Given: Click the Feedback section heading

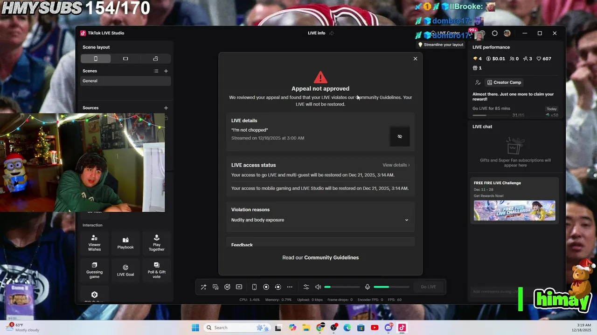Looking at the screenshot, I should pos(242,245).
